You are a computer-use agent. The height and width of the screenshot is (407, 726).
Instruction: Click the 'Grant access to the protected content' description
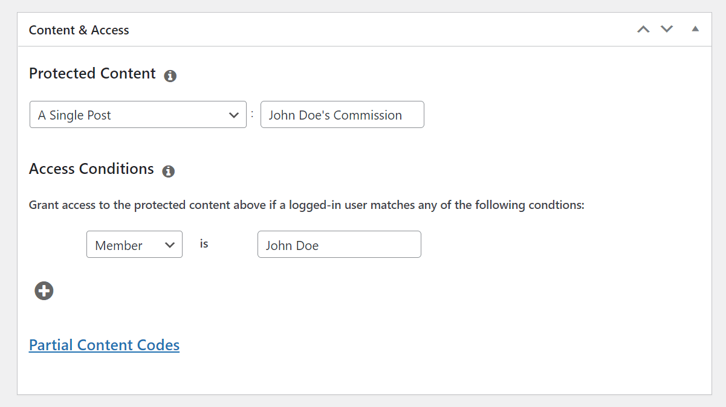306,205
